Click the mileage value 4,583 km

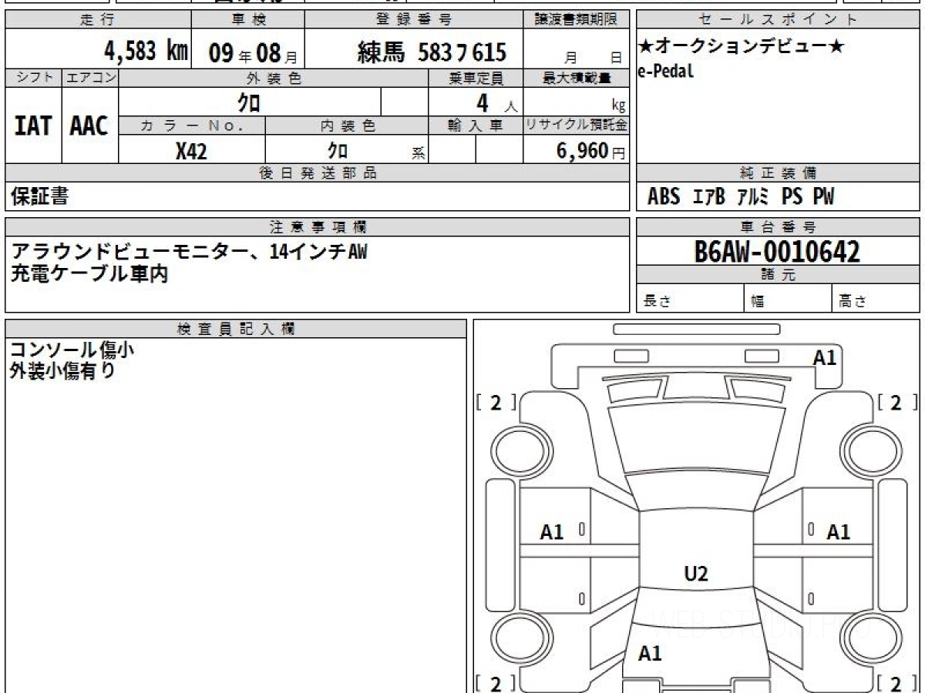[x=146, y=52]
